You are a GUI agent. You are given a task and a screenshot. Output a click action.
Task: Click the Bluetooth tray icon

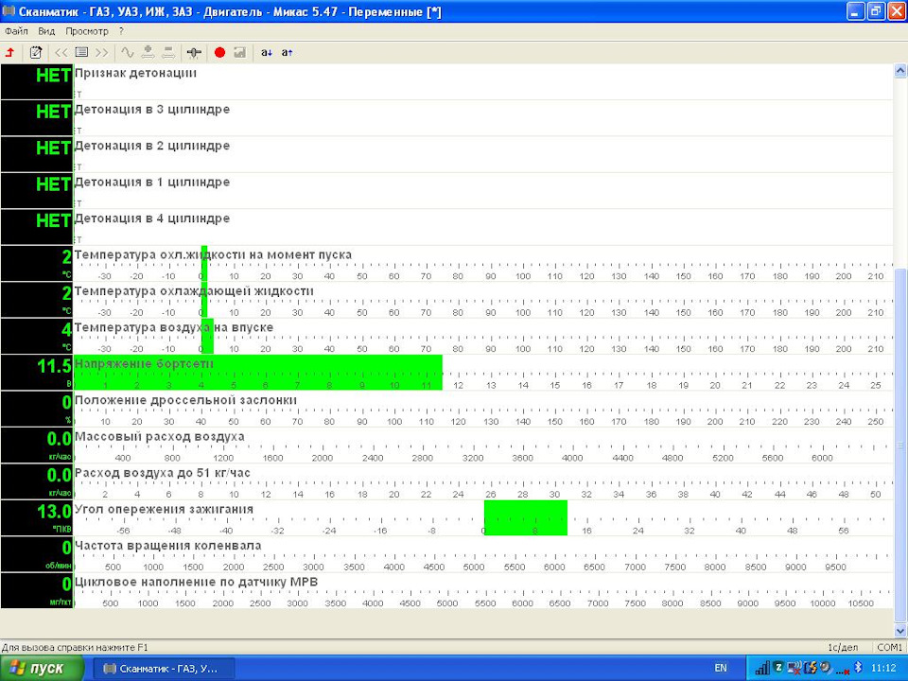click(x=860, y=669)
